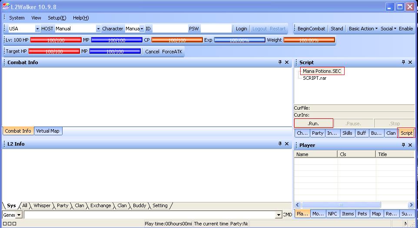Expand the HOST Manual dropdown
The image size is (418, 228).
pos(98,29)
